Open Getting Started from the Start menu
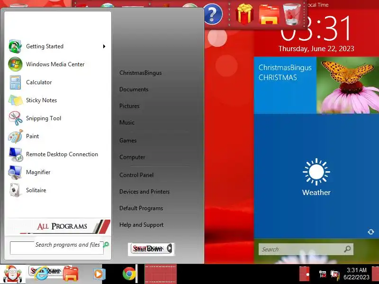The image size is (379, 284). (x=57, y=46)
